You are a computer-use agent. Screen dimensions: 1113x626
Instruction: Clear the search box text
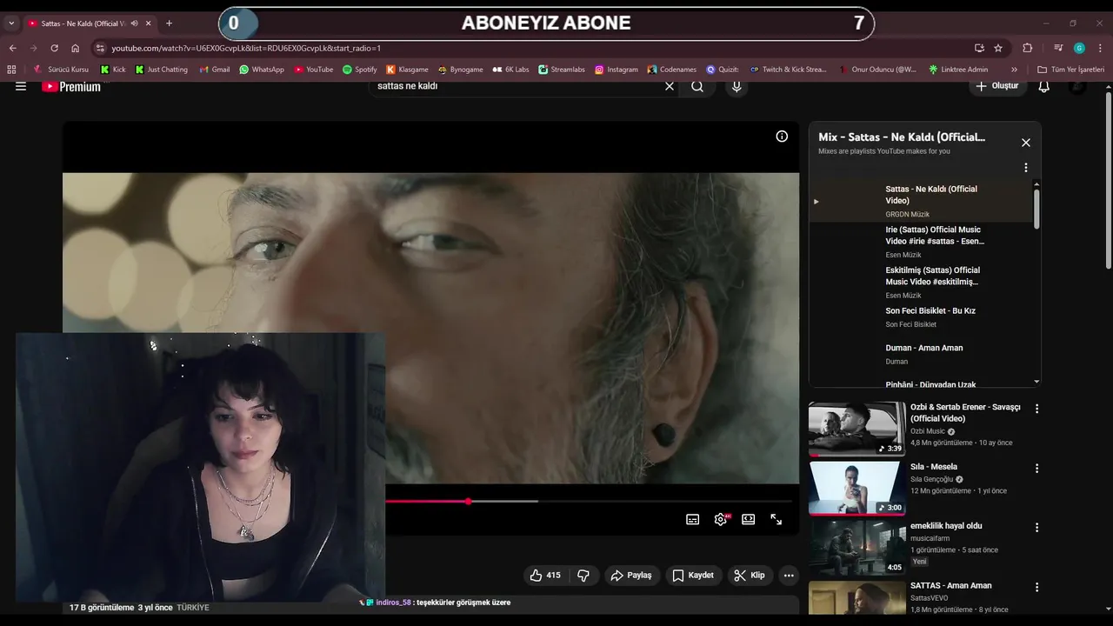pos(670,86)
